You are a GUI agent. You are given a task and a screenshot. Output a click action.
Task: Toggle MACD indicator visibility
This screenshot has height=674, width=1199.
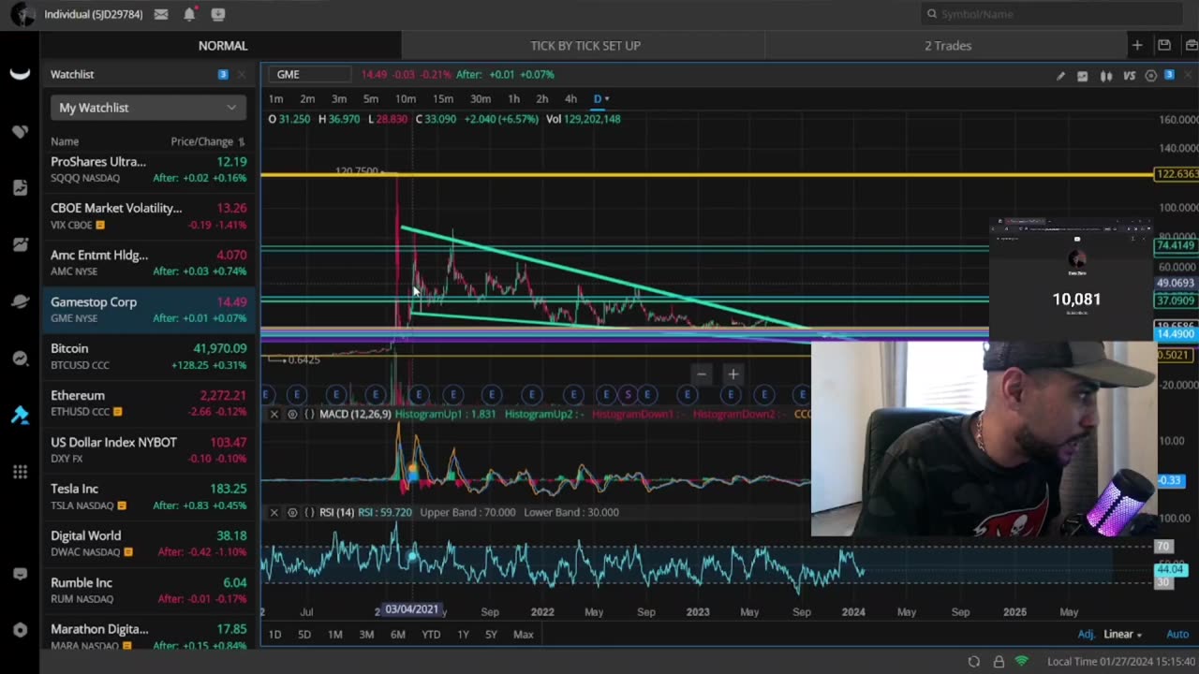(x=292, y=414)
